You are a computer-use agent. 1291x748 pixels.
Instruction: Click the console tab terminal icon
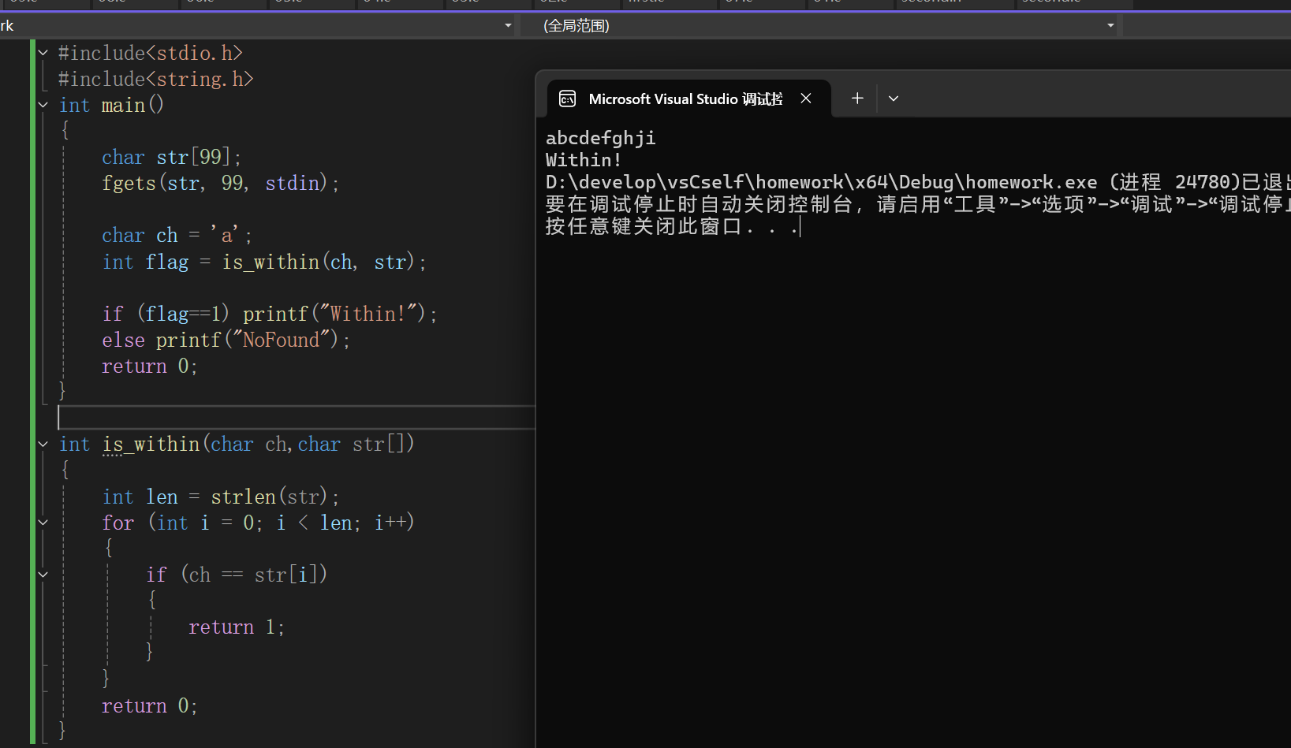coord(567,99)
